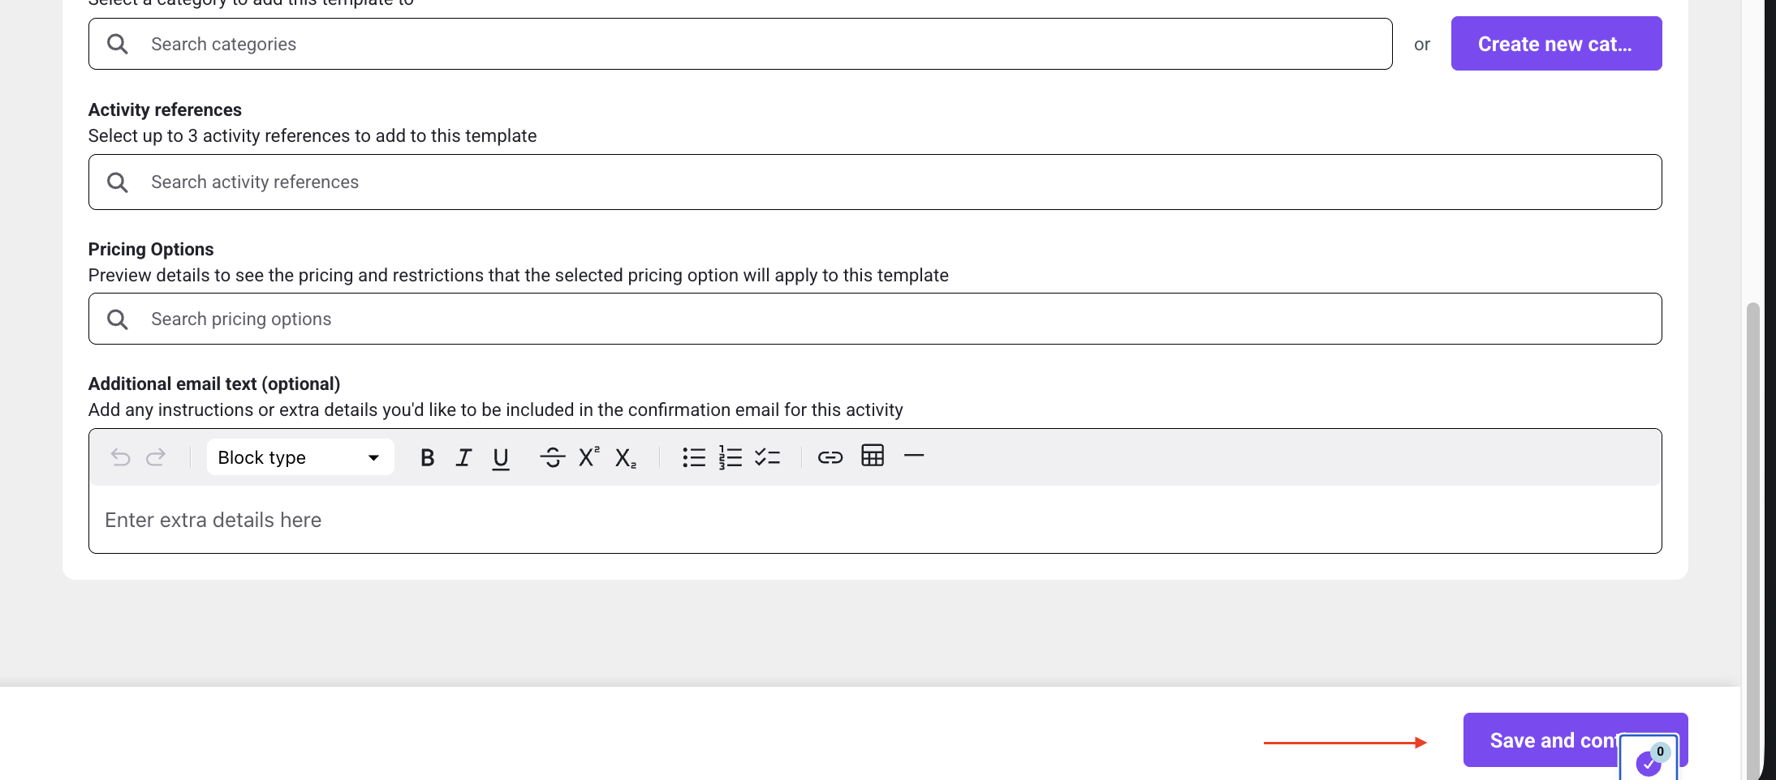This screenshot has height=780, width=1776.
Task: Insert a numbered list
Action: 731,457
